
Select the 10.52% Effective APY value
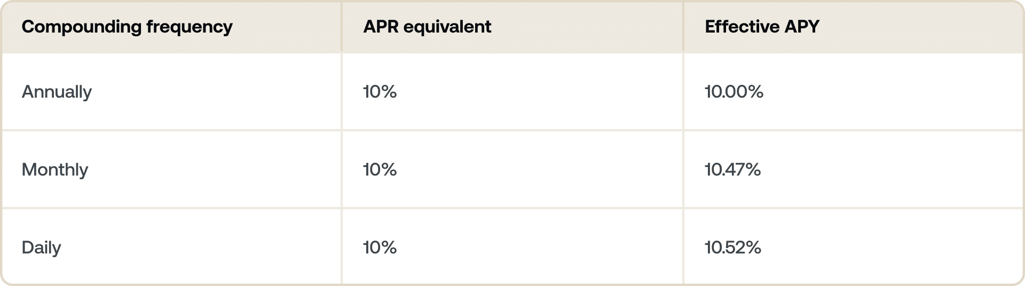pos(732,248)
